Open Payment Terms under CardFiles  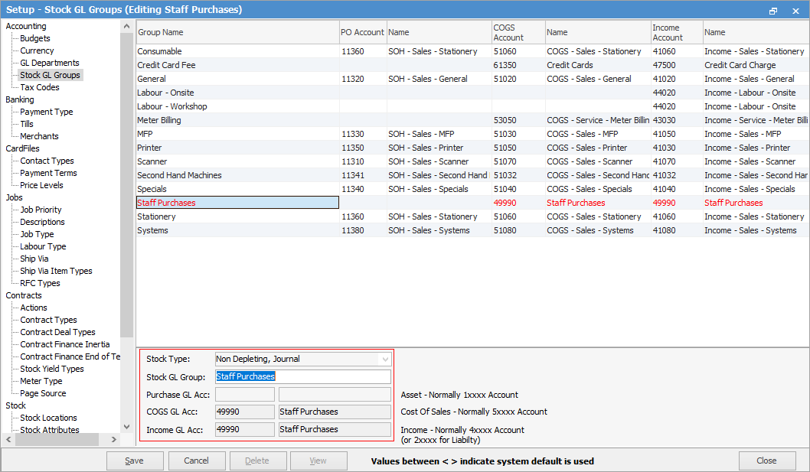tap(48, 173)
